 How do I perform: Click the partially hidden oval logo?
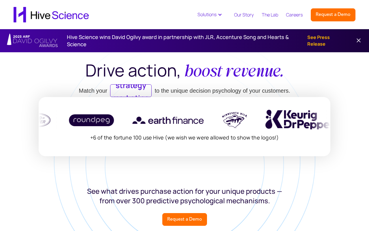tap(45, 120)
